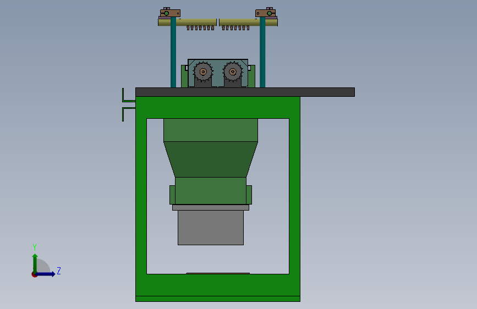Select the orange hub of the right gear
This screenshot has width=477, height=309.
point(233,72)
